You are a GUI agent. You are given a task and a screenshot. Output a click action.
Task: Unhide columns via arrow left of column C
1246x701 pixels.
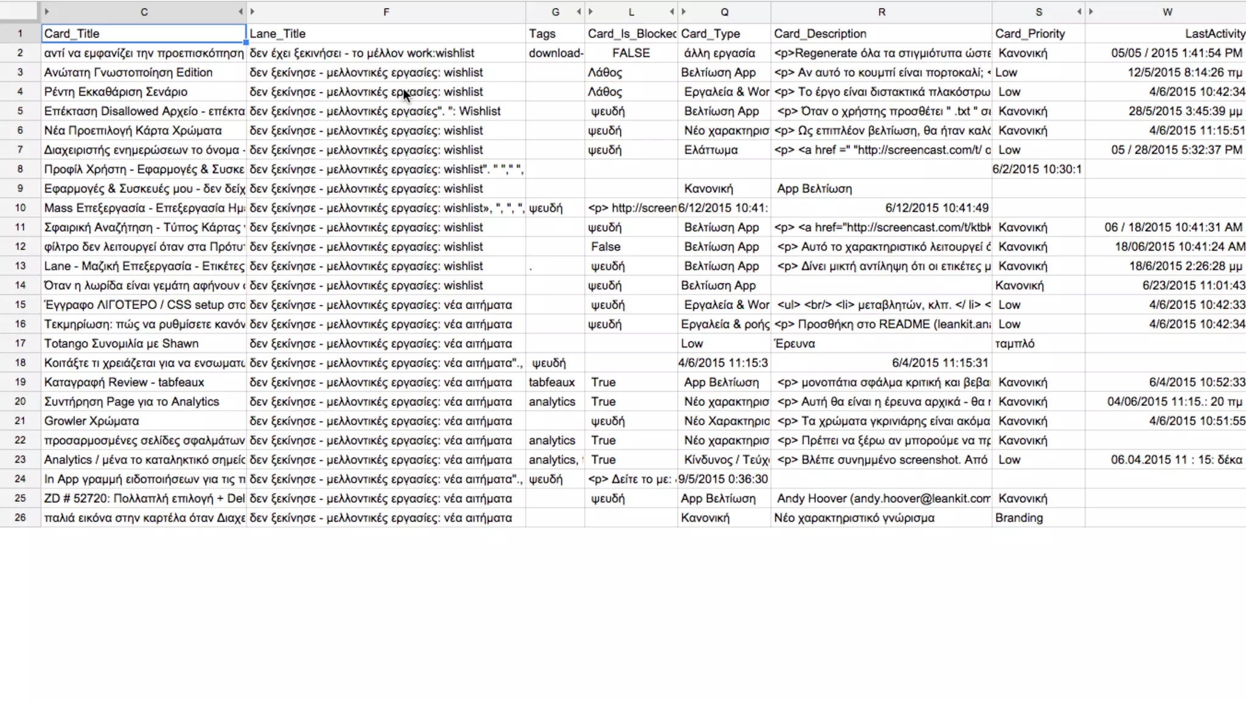click(47, 12)
